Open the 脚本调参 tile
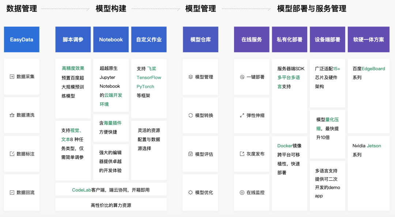The image size is (395, 217). (x=73, y=39)
